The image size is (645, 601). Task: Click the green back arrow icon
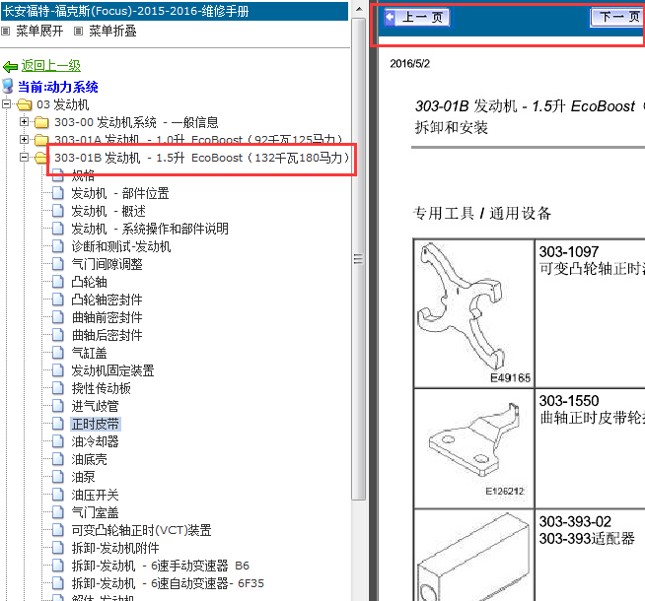coord(10,66)
